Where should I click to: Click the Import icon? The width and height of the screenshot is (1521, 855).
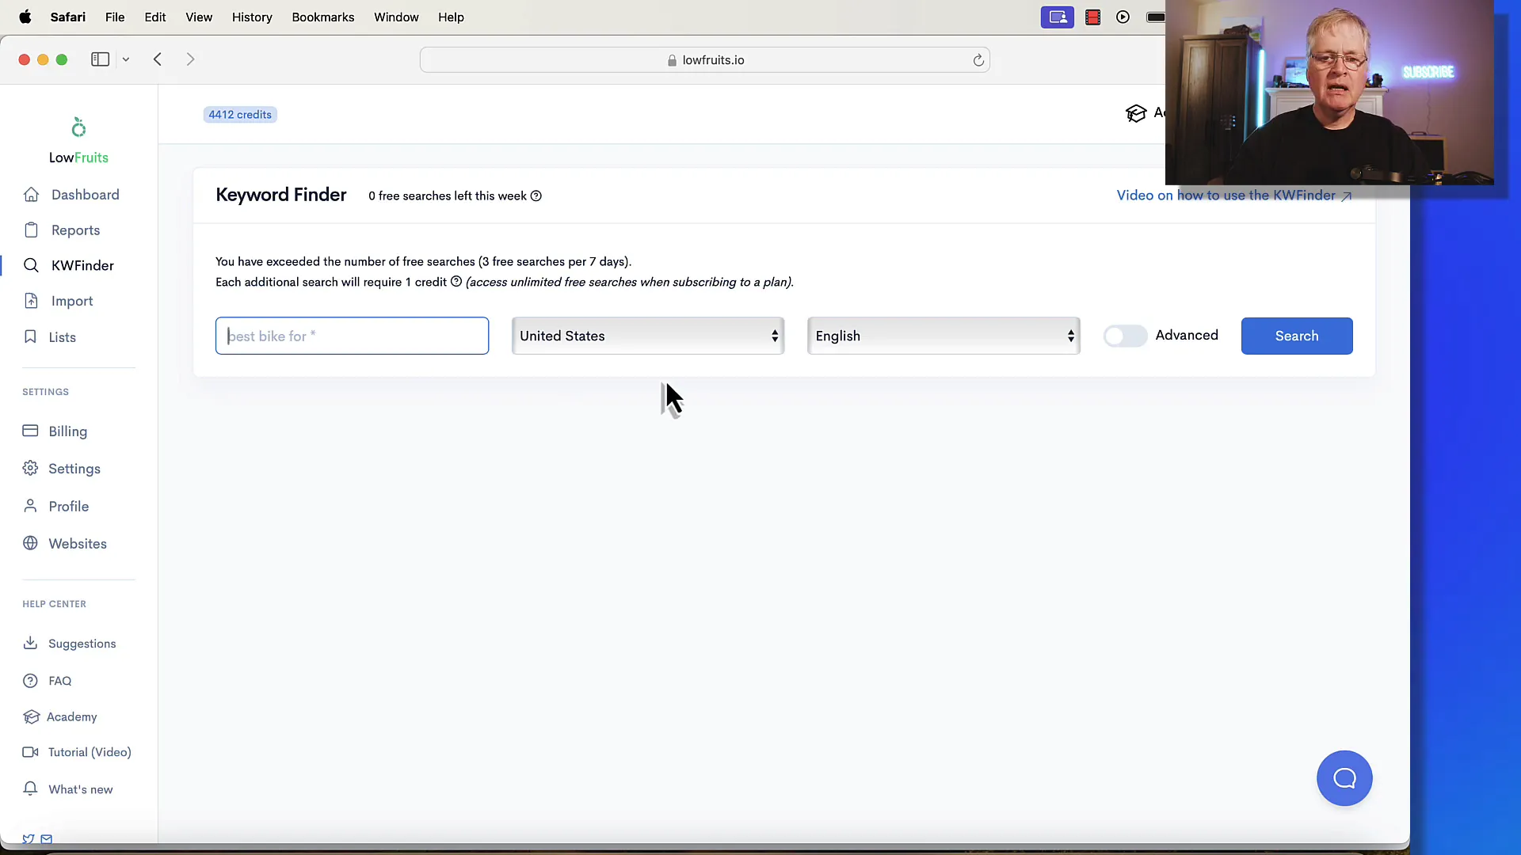coord(30,301)
